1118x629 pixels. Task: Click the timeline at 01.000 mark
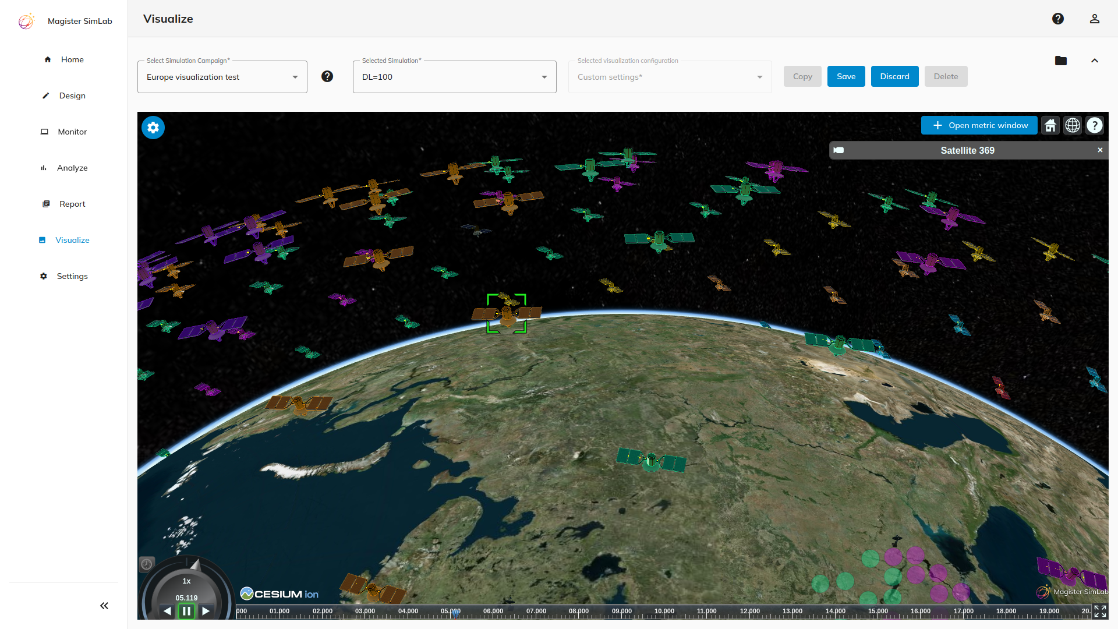[279, 612]
